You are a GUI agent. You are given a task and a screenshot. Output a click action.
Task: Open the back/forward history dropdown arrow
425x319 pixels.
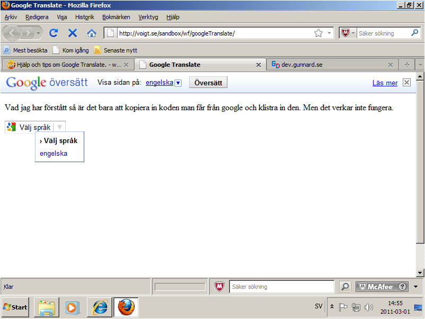[38, 33]
